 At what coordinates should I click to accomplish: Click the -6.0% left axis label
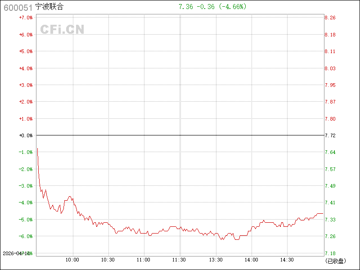coord(25,236)
